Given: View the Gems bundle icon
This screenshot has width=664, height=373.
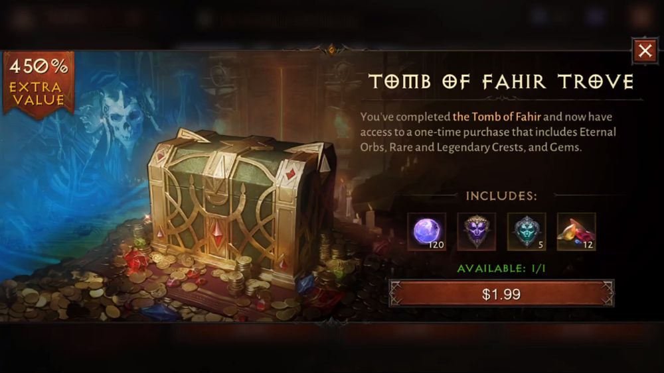Looking at the screenshot, I should coord(576,231).
